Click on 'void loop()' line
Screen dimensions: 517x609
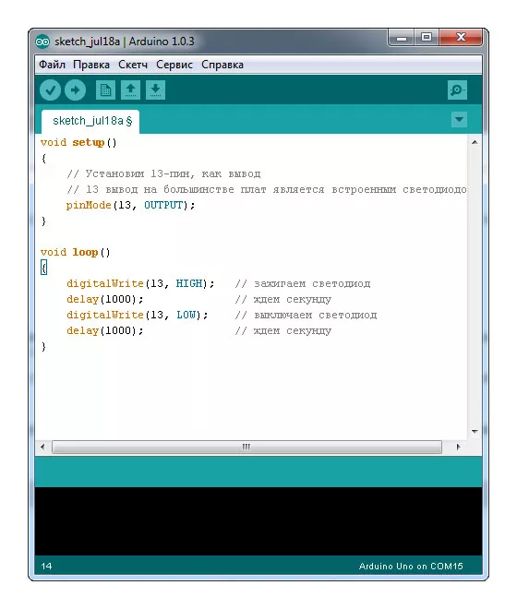(x=76, y=253)
